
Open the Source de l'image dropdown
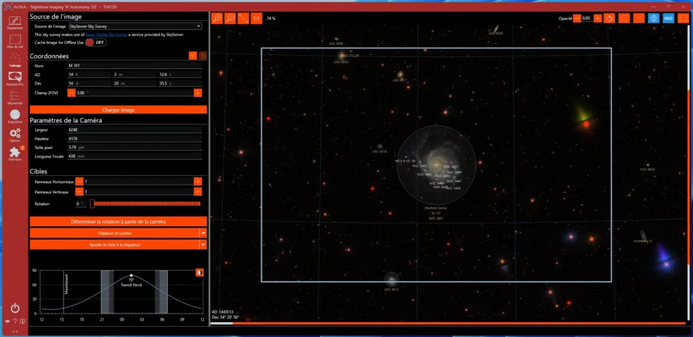point(135,26)
